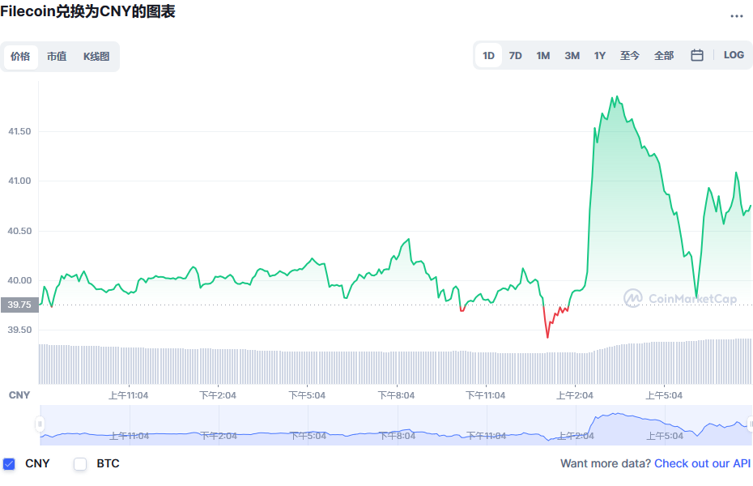Select the 7D time range
The width and height of the screenshot is (753, 486).
[x=515, y=56]
